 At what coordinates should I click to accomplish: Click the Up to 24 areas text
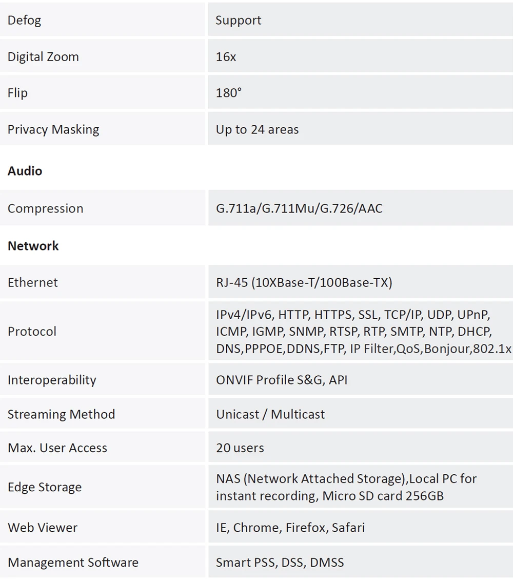(x=257, y=129)
